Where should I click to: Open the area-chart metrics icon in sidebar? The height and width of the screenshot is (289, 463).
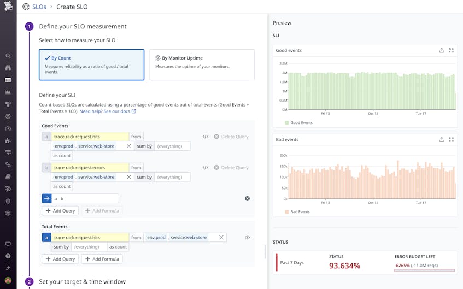pyautogui.click(x=8, y=92)
